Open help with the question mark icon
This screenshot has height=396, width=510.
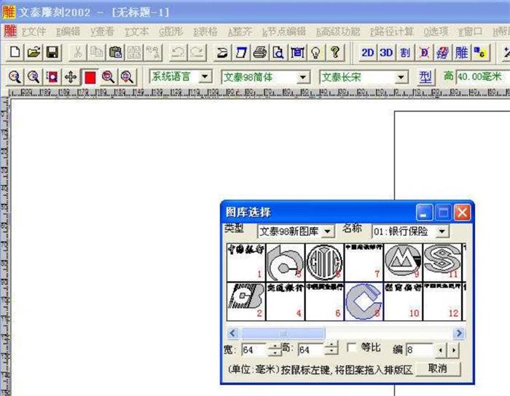coord(335,52)
